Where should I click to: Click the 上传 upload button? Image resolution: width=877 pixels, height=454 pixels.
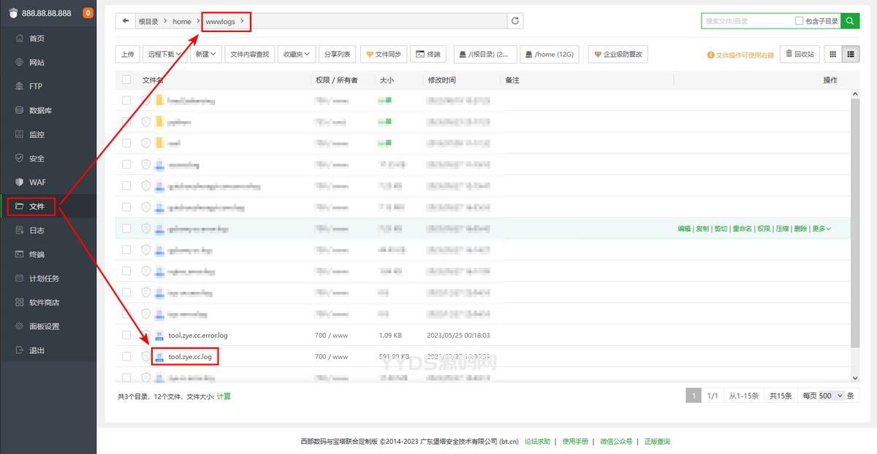(x=127, y=54)
